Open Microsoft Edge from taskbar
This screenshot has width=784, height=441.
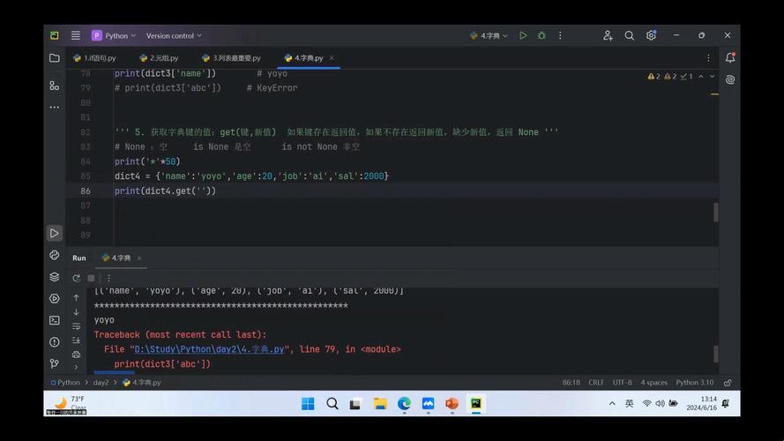404,403
